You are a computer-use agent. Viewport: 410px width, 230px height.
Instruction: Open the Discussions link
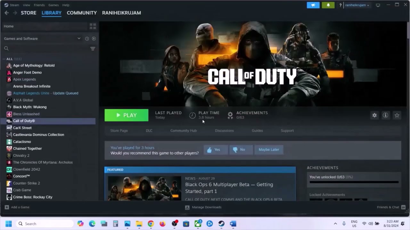[x=224, y=131]
